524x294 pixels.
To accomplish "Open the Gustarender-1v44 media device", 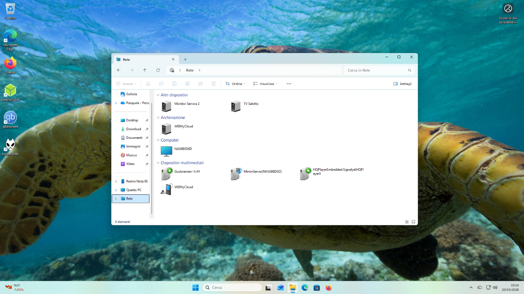I will 167,174.
